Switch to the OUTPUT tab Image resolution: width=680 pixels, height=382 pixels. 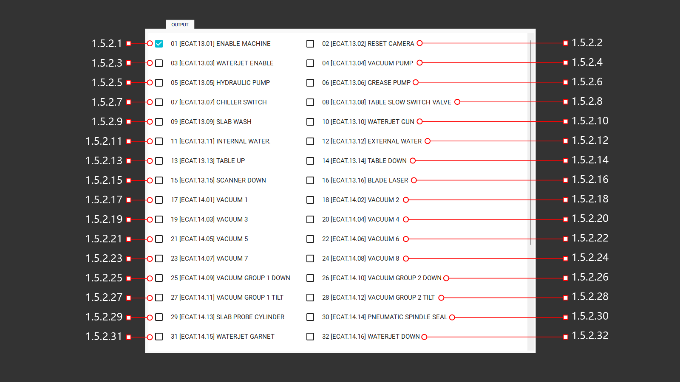click(x=180, y=25)
